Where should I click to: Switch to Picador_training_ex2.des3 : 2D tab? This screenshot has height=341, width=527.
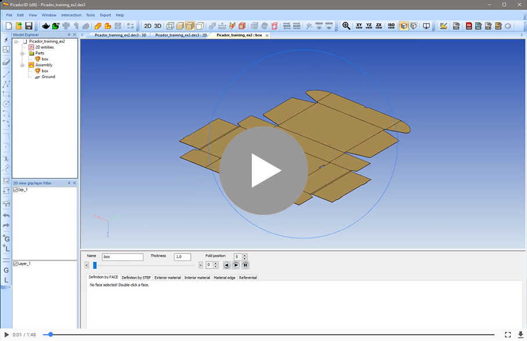[181, 35]
